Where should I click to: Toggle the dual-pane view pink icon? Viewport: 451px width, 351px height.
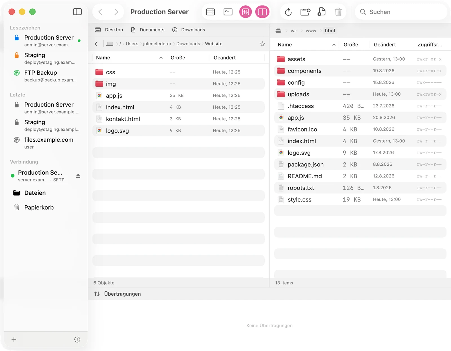pyautogui.click(x=262, y=12)
